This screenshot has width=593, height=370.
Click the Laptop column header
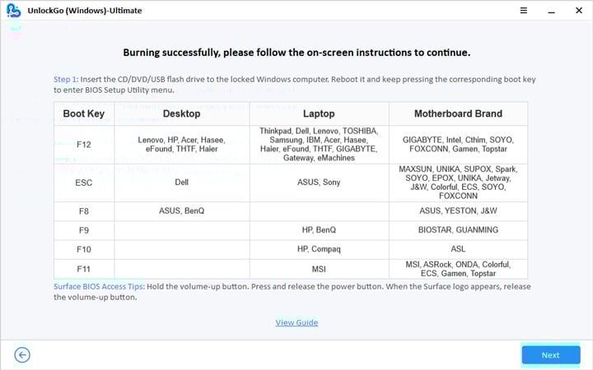tap(319, 113)
